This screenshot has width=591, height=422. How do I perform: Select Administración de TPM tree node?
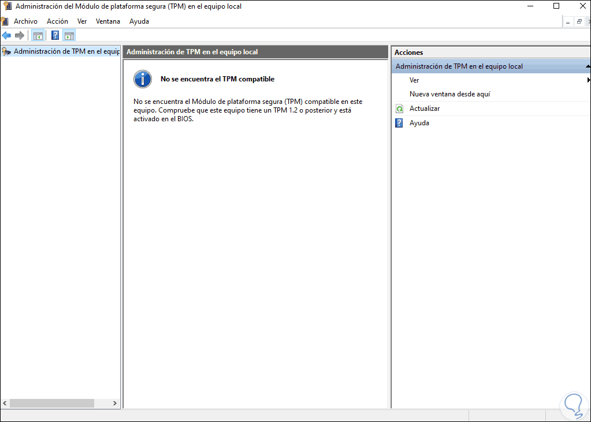66,51
